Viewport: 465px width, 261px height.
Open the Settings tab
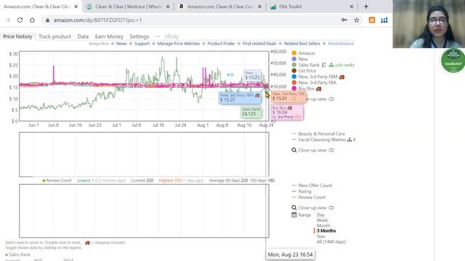tap(139, 36)
